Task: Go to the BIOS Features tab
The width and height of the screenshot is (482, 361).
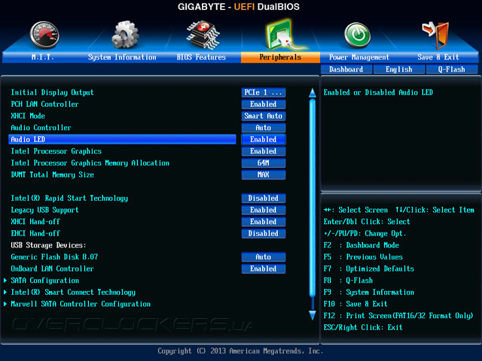Action: [x=201, y=57]
